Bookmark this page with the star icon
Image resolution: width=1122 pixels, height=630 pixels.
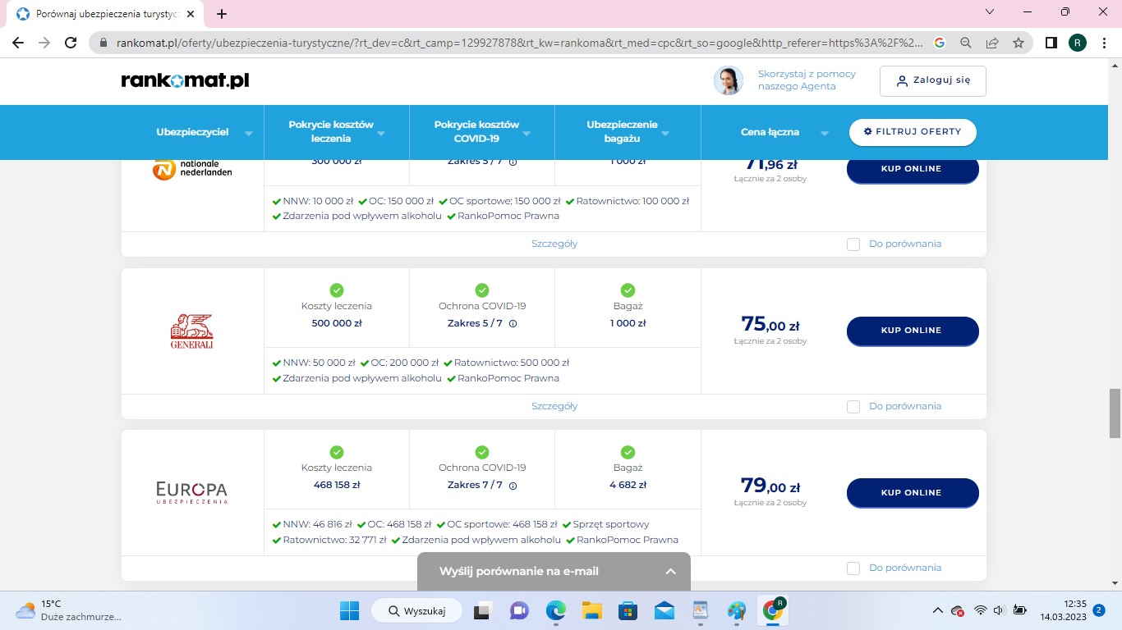(x=1019, y=43)
